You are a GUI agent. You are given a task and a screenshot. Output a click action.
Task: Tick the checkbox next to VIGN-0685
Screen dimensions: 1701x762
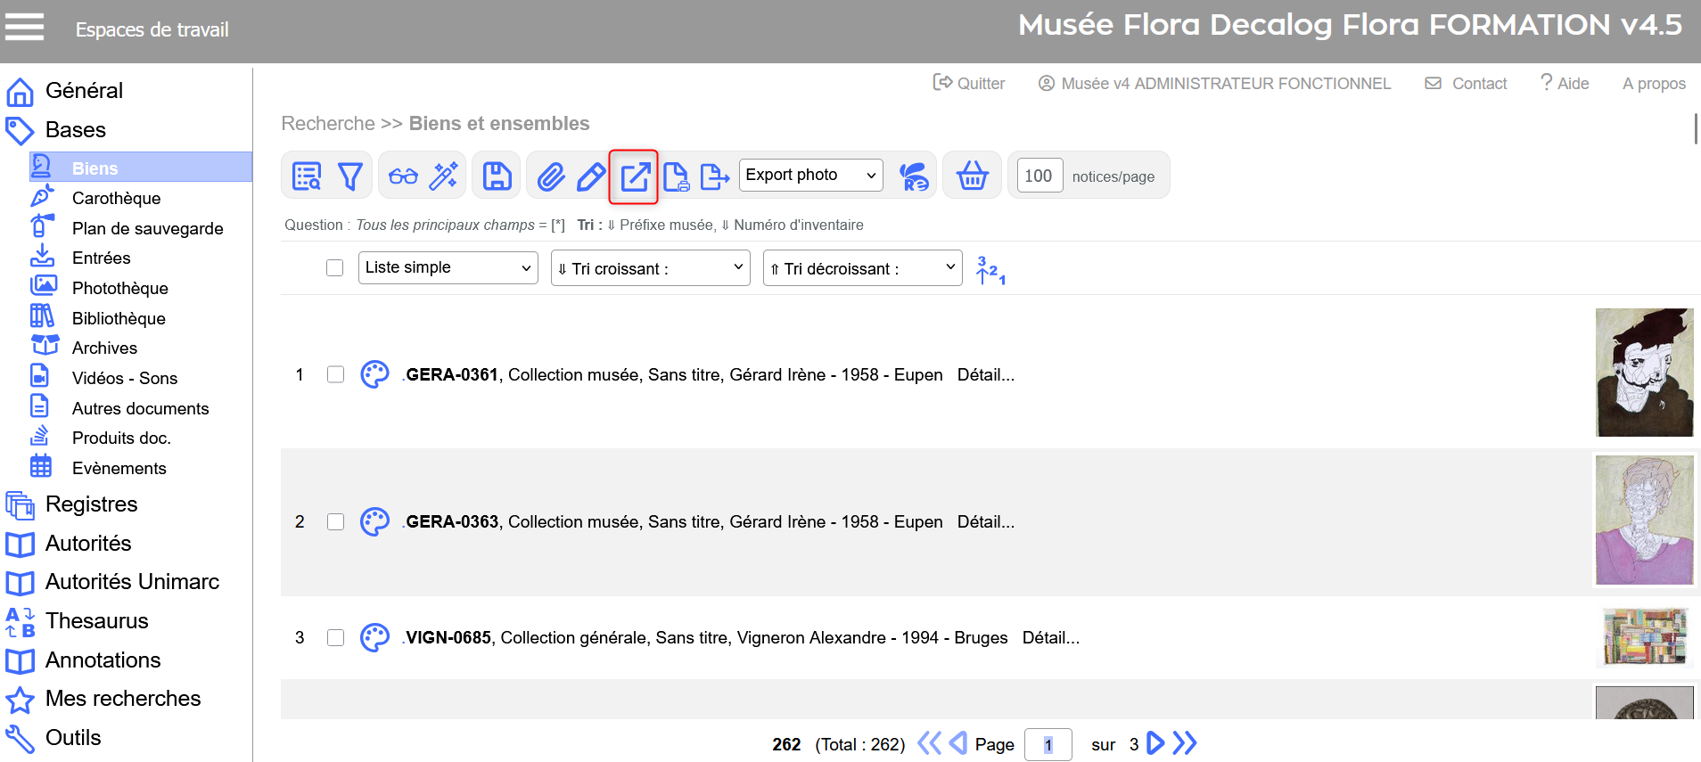(335, 638)
